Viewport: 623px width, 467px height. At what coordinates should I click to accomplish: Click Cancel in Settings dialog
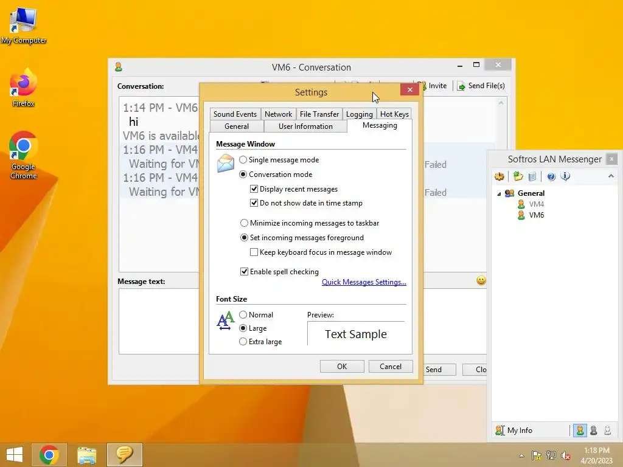(391, 367)
